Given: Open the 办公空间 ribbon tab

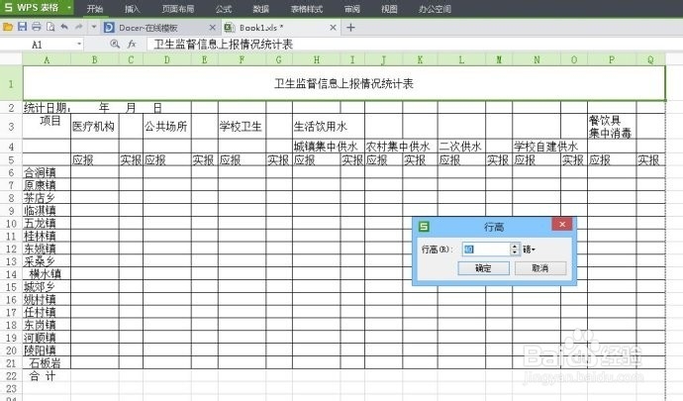Looking at the screenshot, I should coord(435,9).
